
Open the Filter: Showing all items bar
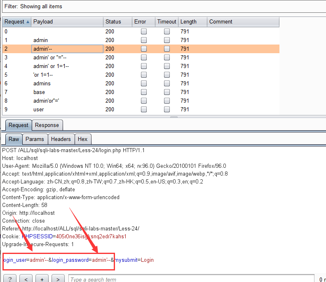(x=164, y=7)
